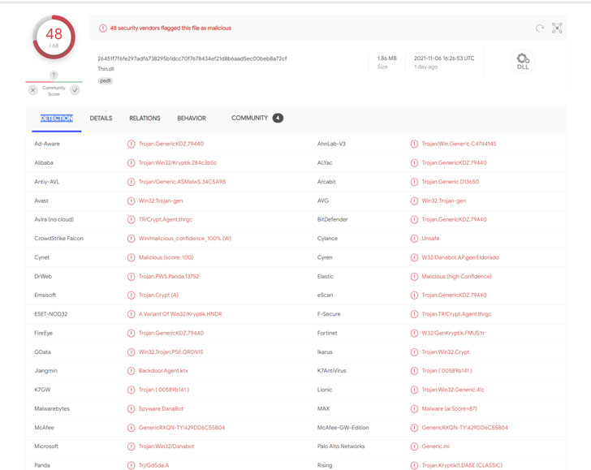Click the warning icon in DrWeb row
This screenshot has height=470, width=591.
coord(132,276)
